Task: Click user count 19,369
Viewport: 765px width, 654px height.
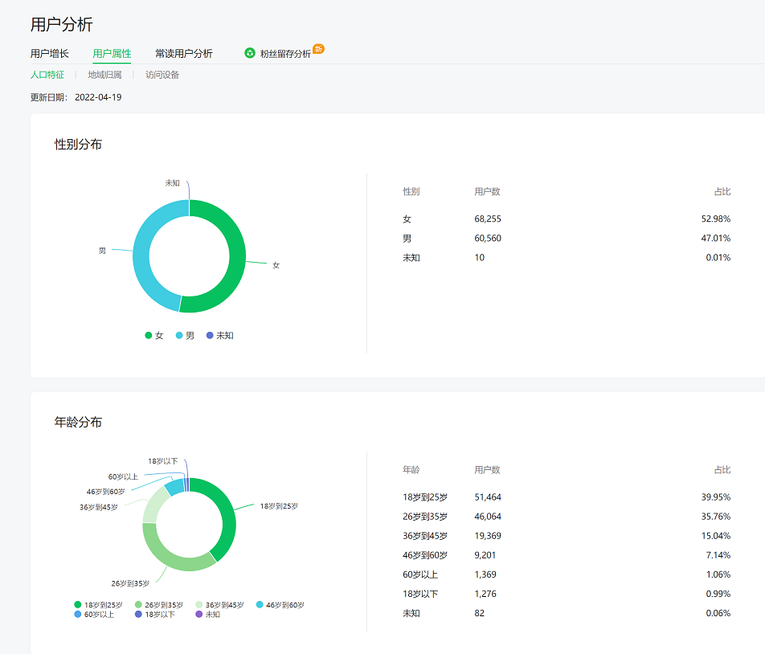Action: tap(488, 536)
